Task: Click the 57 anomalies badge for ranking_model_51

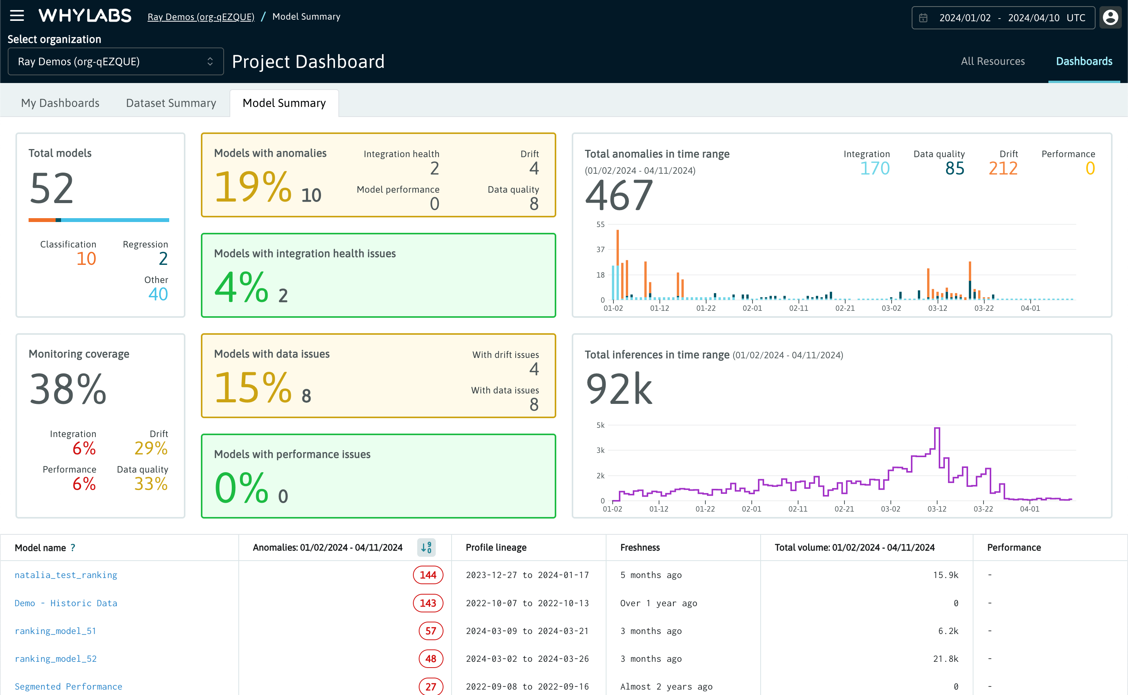Action: pos(430,631)
